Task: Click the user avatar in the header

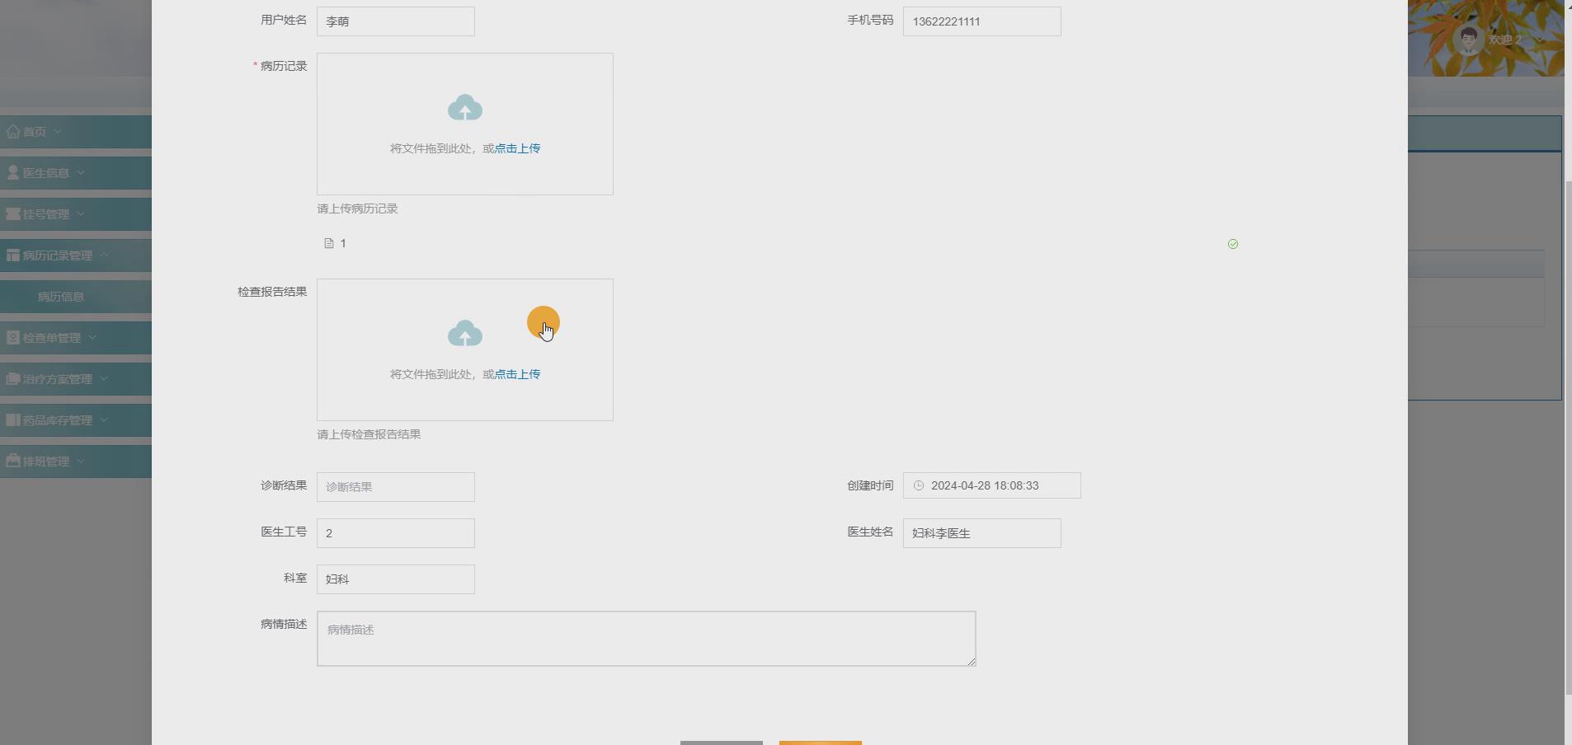Action: coord(1468,39)
